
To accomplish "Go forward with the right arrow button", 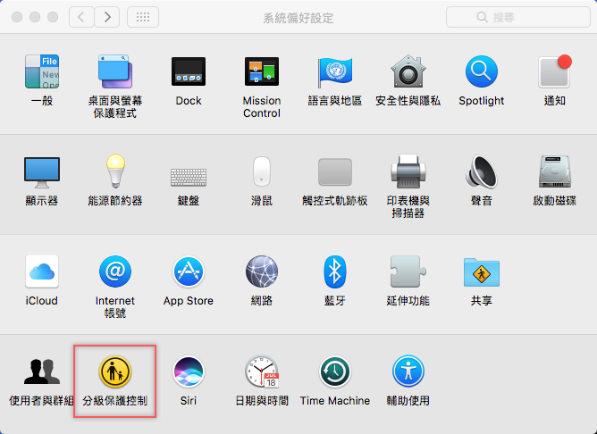I will [107, 17].
